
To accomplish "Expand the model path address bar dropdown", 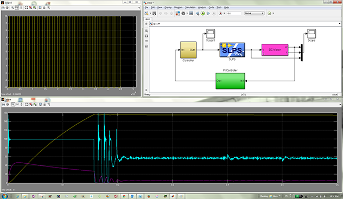I will pyautogui.click(x=340, y=24).
